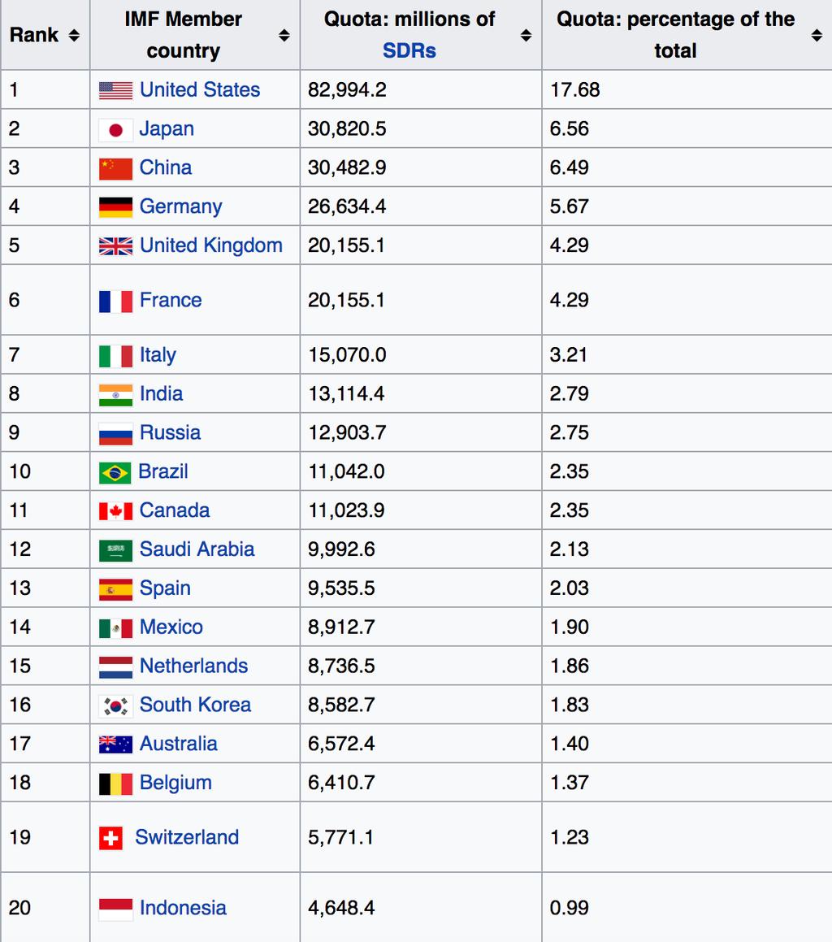Open the China country link
The height and width of the screenshot is (942, 832).
165,167
